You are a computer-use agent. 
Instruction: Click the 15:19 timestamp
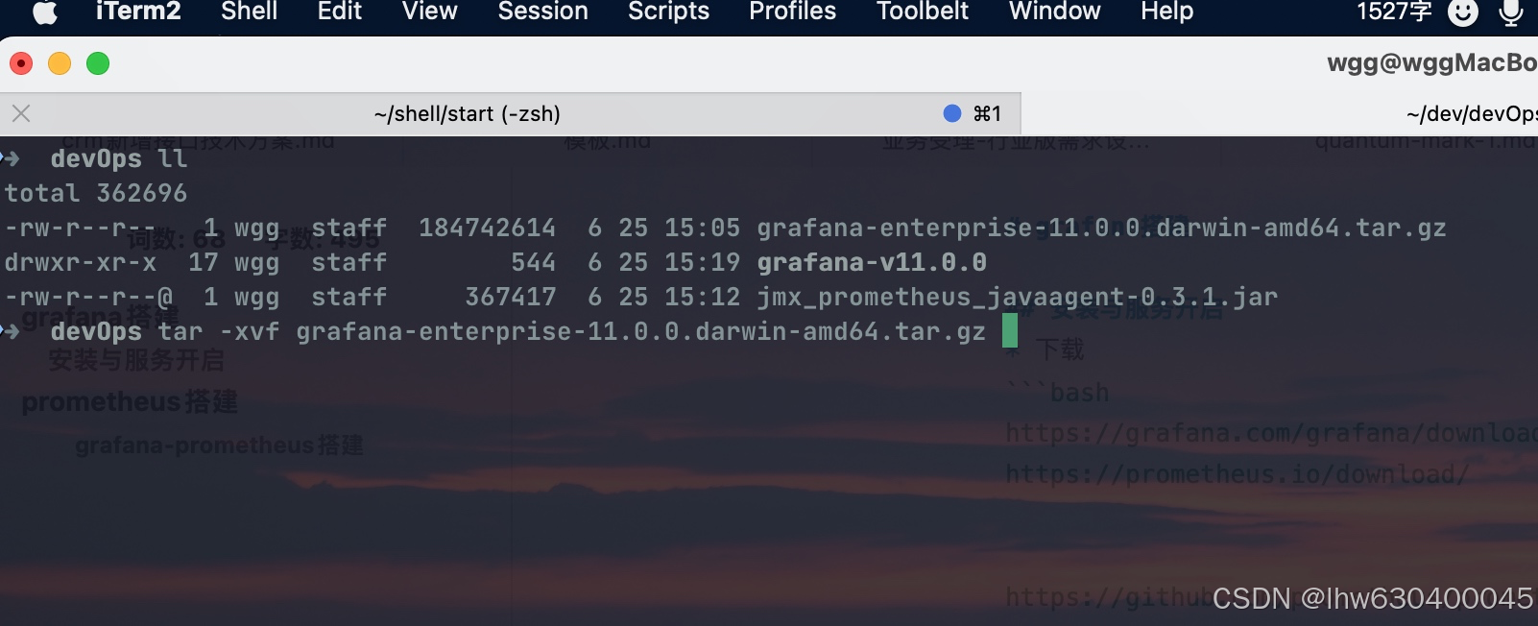pyautogui.click(x=702, y=262)
